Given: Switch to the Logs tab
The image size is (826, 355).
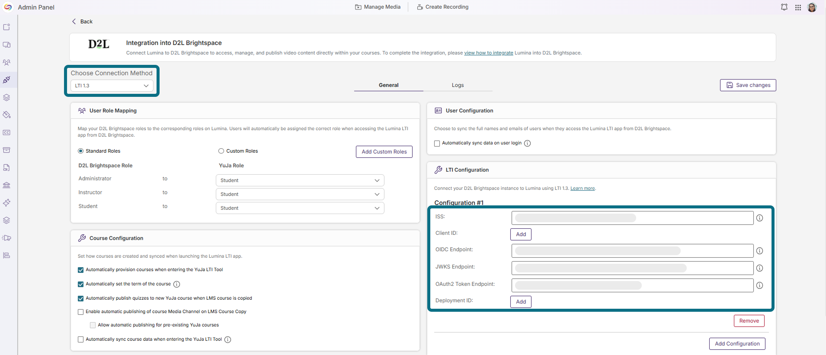Looking at the screenshot, I should click(458, 85).
